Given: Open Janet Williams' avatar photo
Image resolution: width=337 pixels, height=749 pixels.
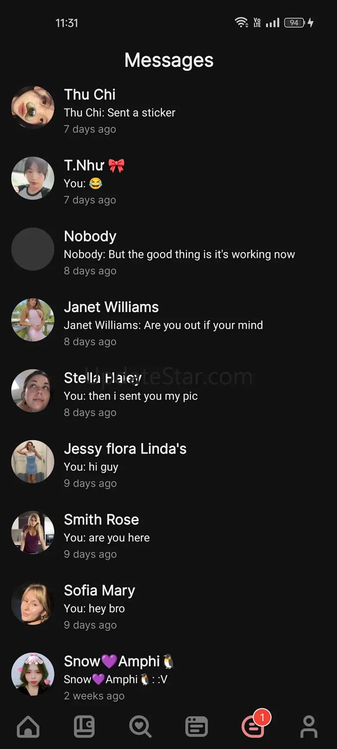Looking at the screenshot, I should pyautogui.click(x=33, y=320).
